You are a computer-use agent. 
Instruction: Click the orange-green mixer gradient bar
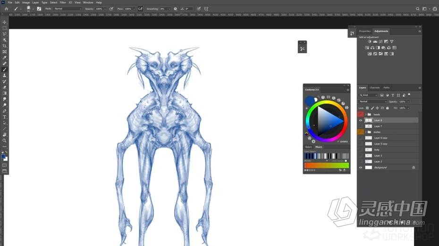(x=327, y=166)
